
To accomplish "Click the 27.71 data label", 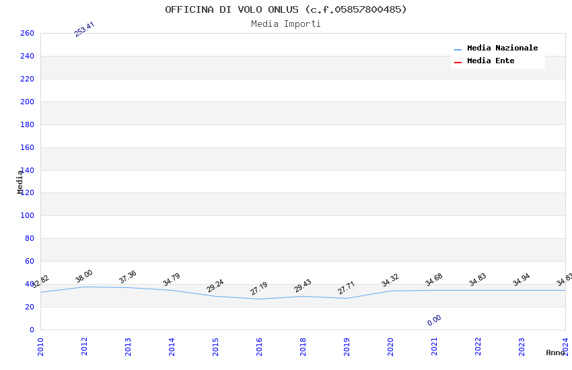I will [347, 288].
